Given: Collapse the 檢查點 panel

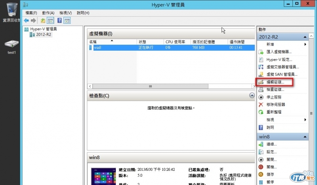Looking at the screenshot, I should (252, 95).
